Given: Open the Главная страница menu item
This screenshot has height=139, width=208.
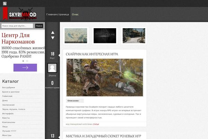Looking at the screenshot, I should point(58,14).
